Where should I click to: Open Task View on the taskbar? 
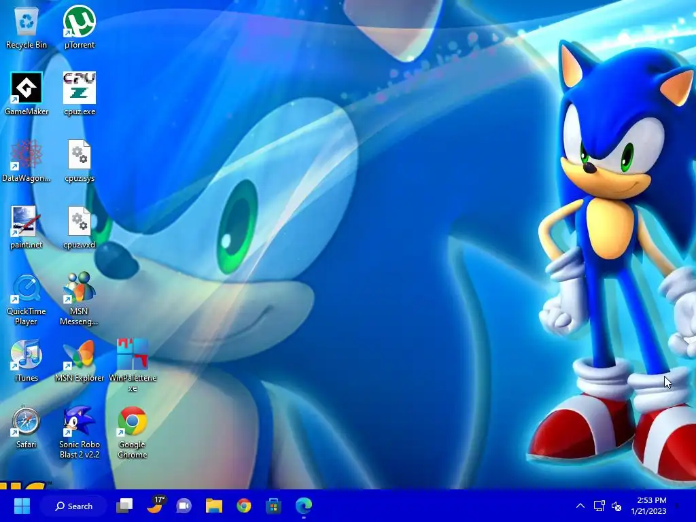tap(124, 506)
